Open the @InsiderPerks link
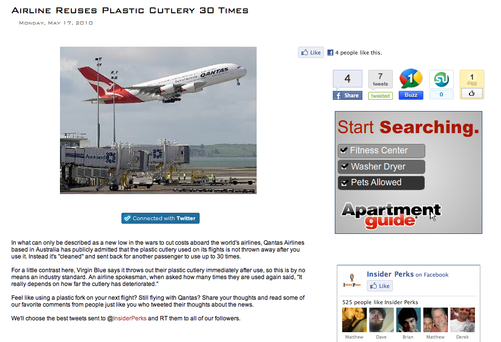501x342 pixels. (x=126, y=318)
